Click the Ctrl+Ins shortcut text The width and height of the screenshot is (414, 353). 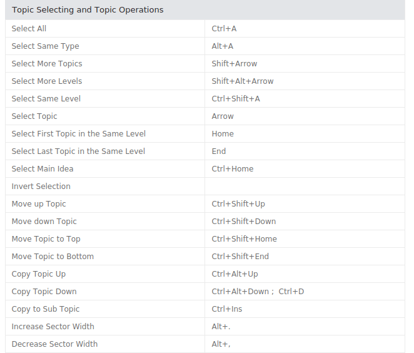(x=227, y=309)
